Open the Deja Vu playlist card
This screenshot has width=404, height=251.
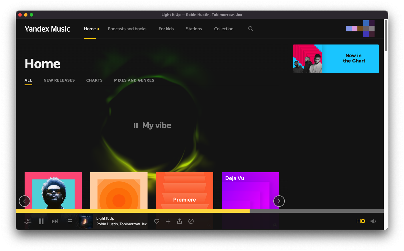(x=250, y=191)
